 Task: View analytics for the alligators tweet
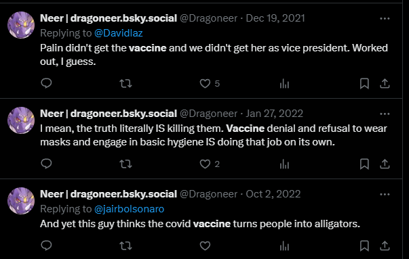tap(284, 245)
